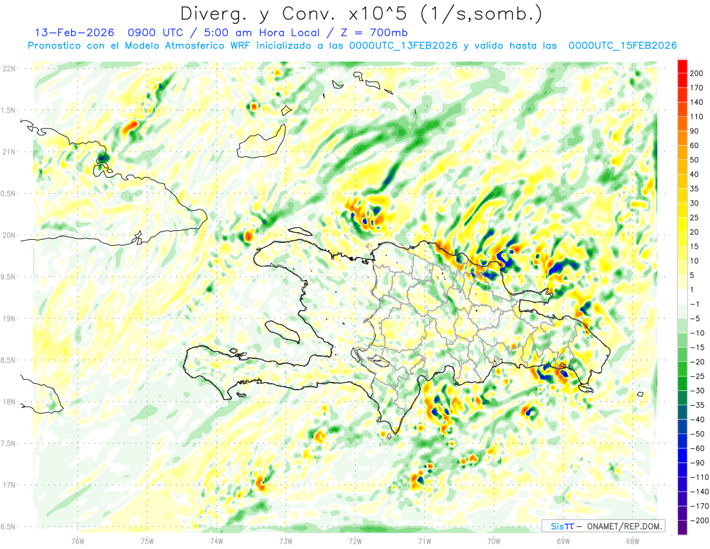Viewport: 710px width, 549px height.
Task: Click the '69W' longitude label
Action: pos(563,541)
